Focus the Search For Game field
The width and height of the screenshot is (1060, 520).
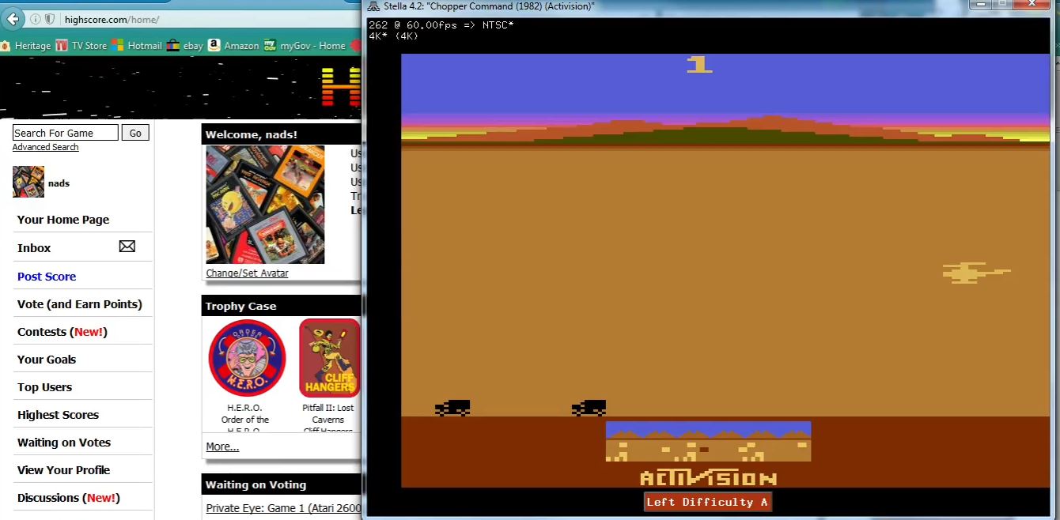[x=65, y=133]
